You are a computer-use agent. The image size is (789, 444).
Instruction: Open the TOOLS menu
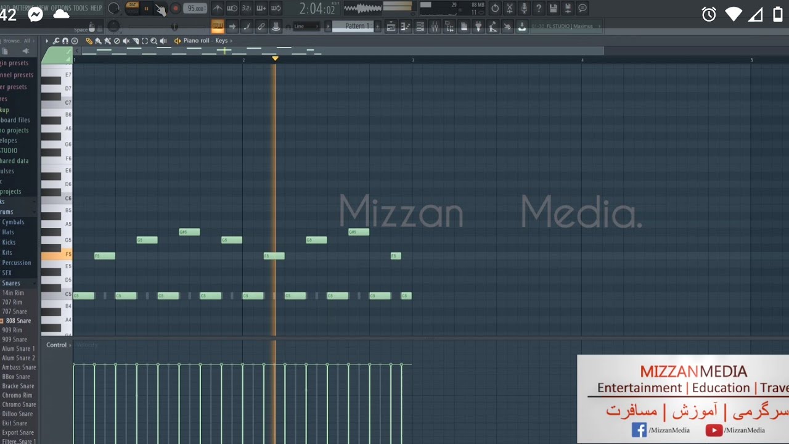(81, 8)
